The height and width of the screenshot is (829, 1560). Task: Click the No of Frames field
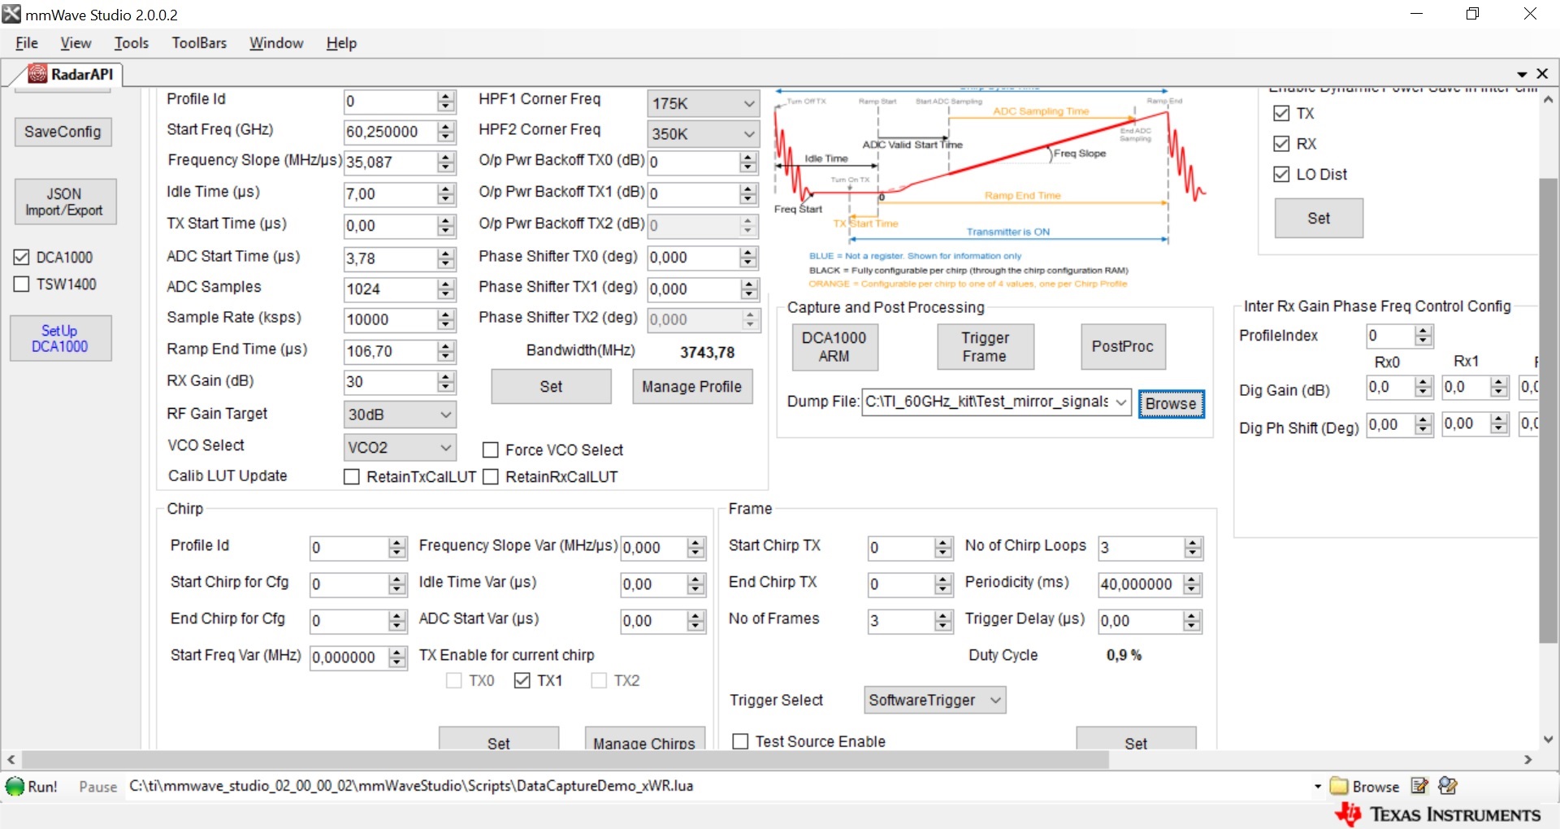tap(901, 621)
